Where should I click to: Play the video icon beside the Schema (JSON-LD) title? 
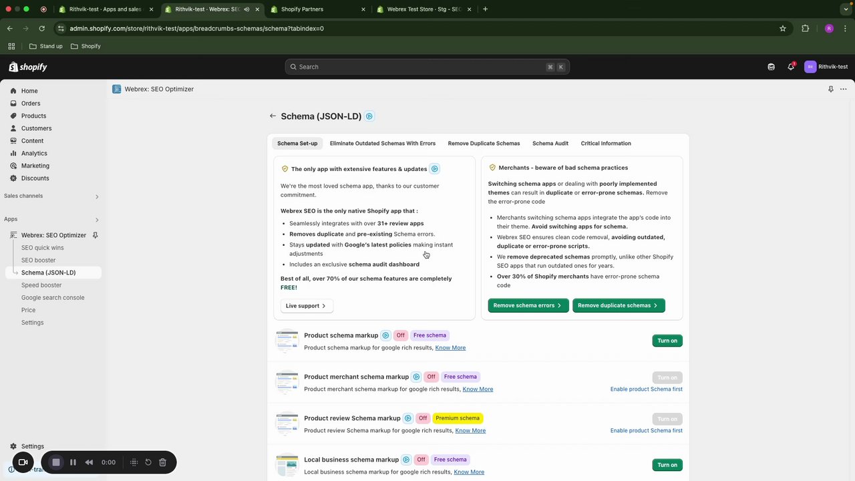pyautogui.click(x=369, y=116)
